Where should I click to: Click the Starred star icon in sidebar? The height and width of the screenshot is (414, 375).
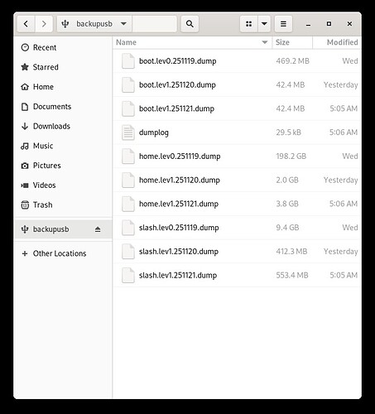25,67
